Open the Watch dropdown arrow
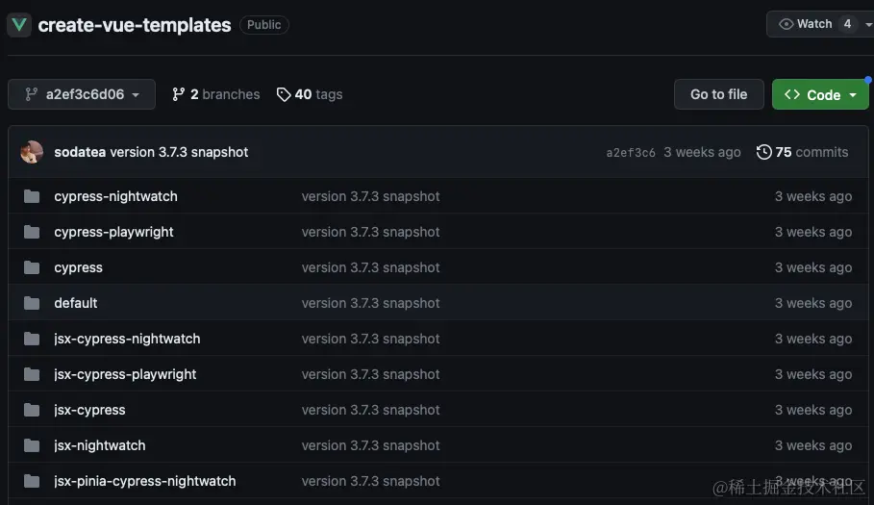 tap(868, 24)
